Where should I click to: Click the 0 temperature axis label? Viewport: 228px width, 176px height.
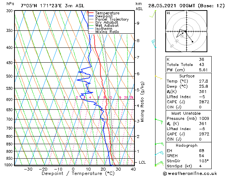73,169
